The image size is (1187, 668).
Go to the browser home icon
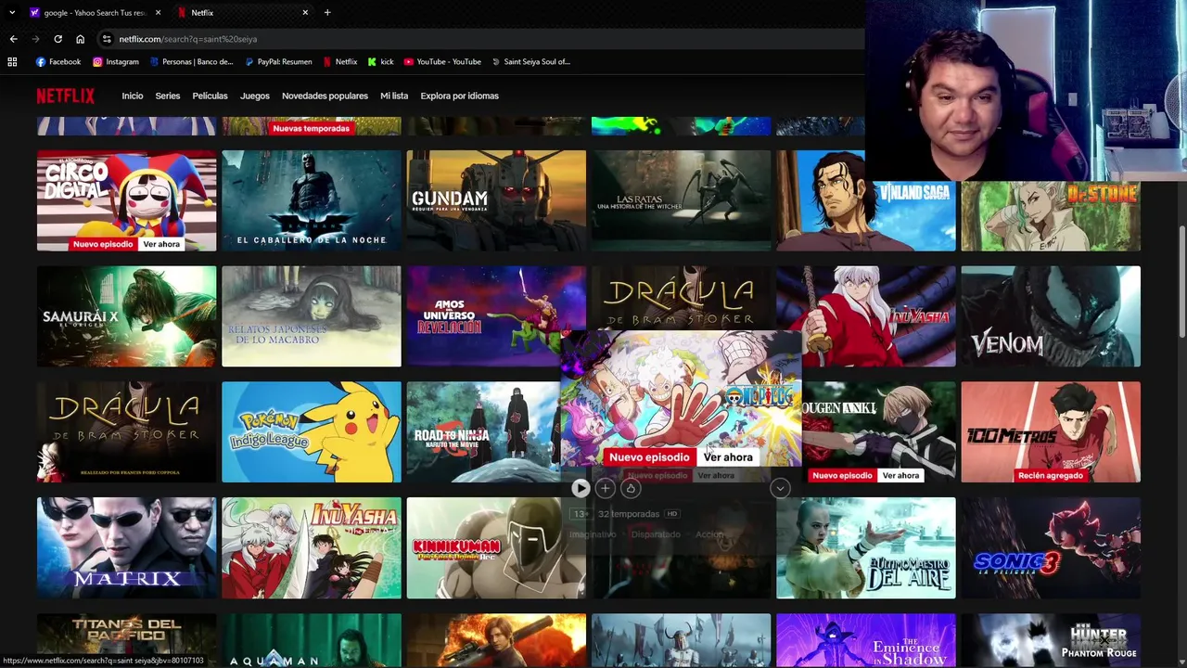(x=80, y=39)
